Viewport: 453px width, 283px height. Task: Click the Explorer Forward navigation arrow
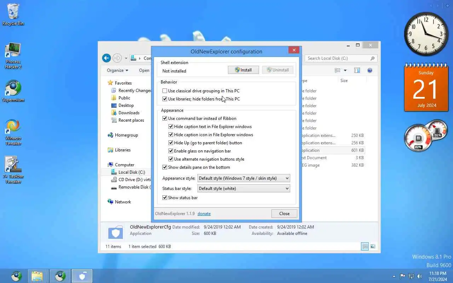click(x=117, y=58)
